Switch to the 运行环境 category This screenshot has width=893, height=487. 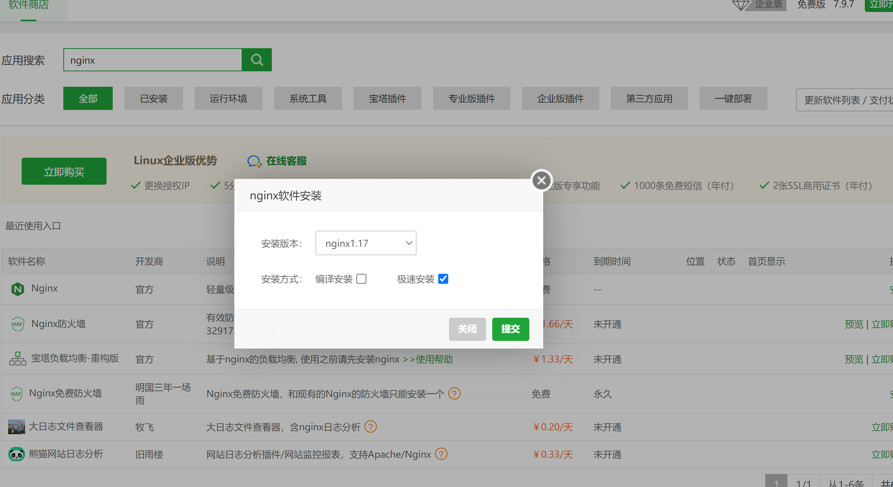(228, 99)
